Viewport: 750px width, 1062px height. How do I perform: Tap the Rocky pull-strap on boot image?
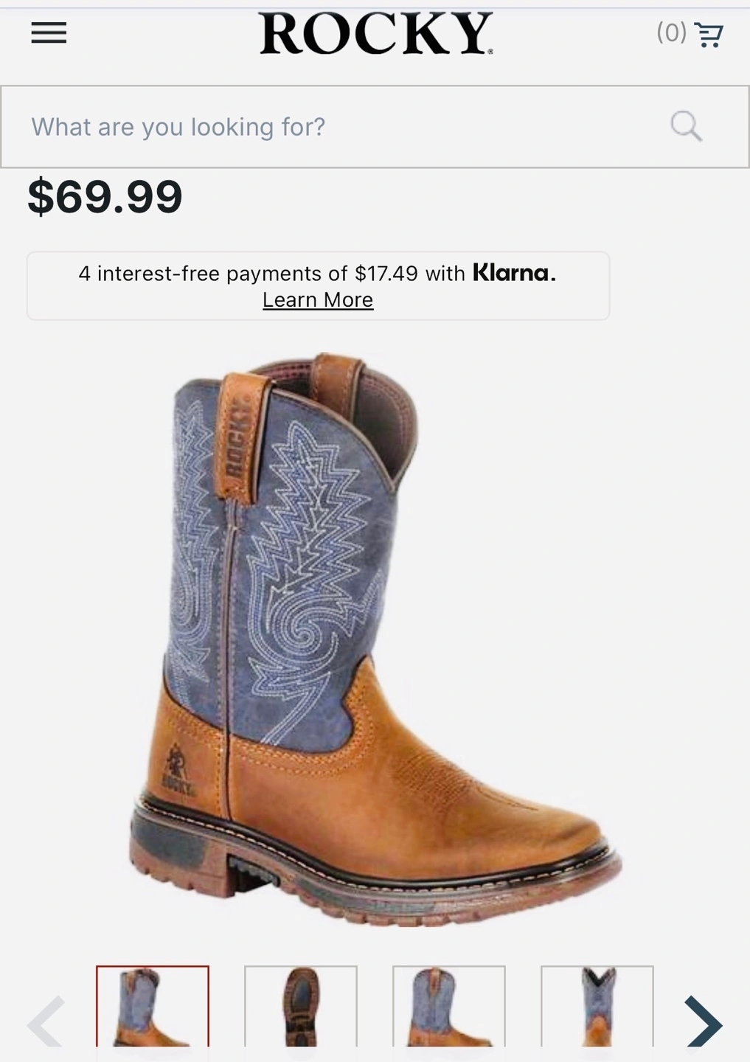241,437
